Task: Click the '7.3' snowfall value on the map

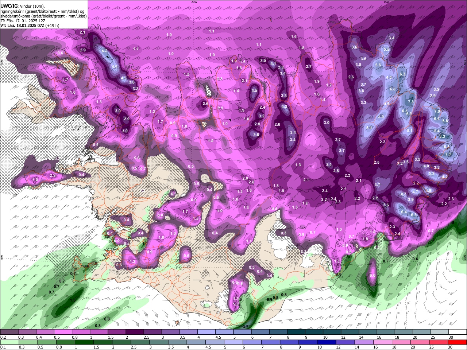Action: coord(411,102)
